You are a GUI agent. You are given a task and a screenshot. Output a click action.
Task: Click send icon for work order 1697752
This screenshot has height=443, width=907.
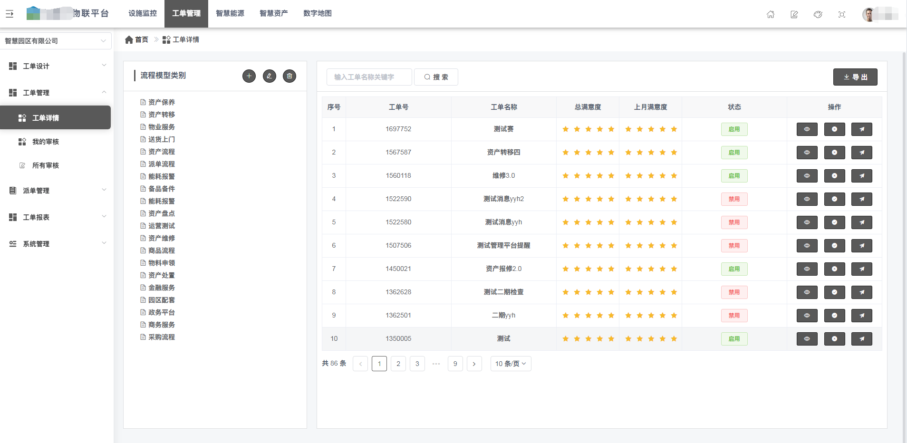point(861,129)
